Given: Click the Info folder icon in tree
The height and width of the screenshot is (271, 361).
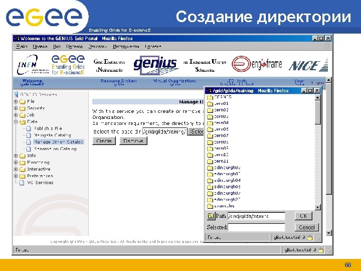Looking at the screenshot, I should tap(23, 156).
